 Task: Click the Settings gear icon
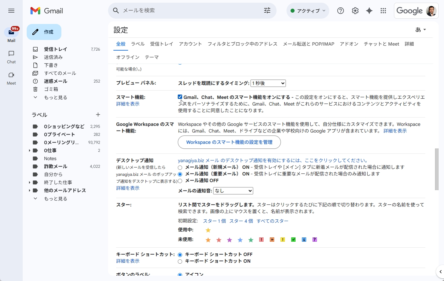click(355, 11)
